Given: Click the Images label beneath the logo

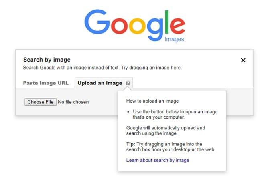Looking at the screenshot, I should pyautogui.click(x=174, y=39).
